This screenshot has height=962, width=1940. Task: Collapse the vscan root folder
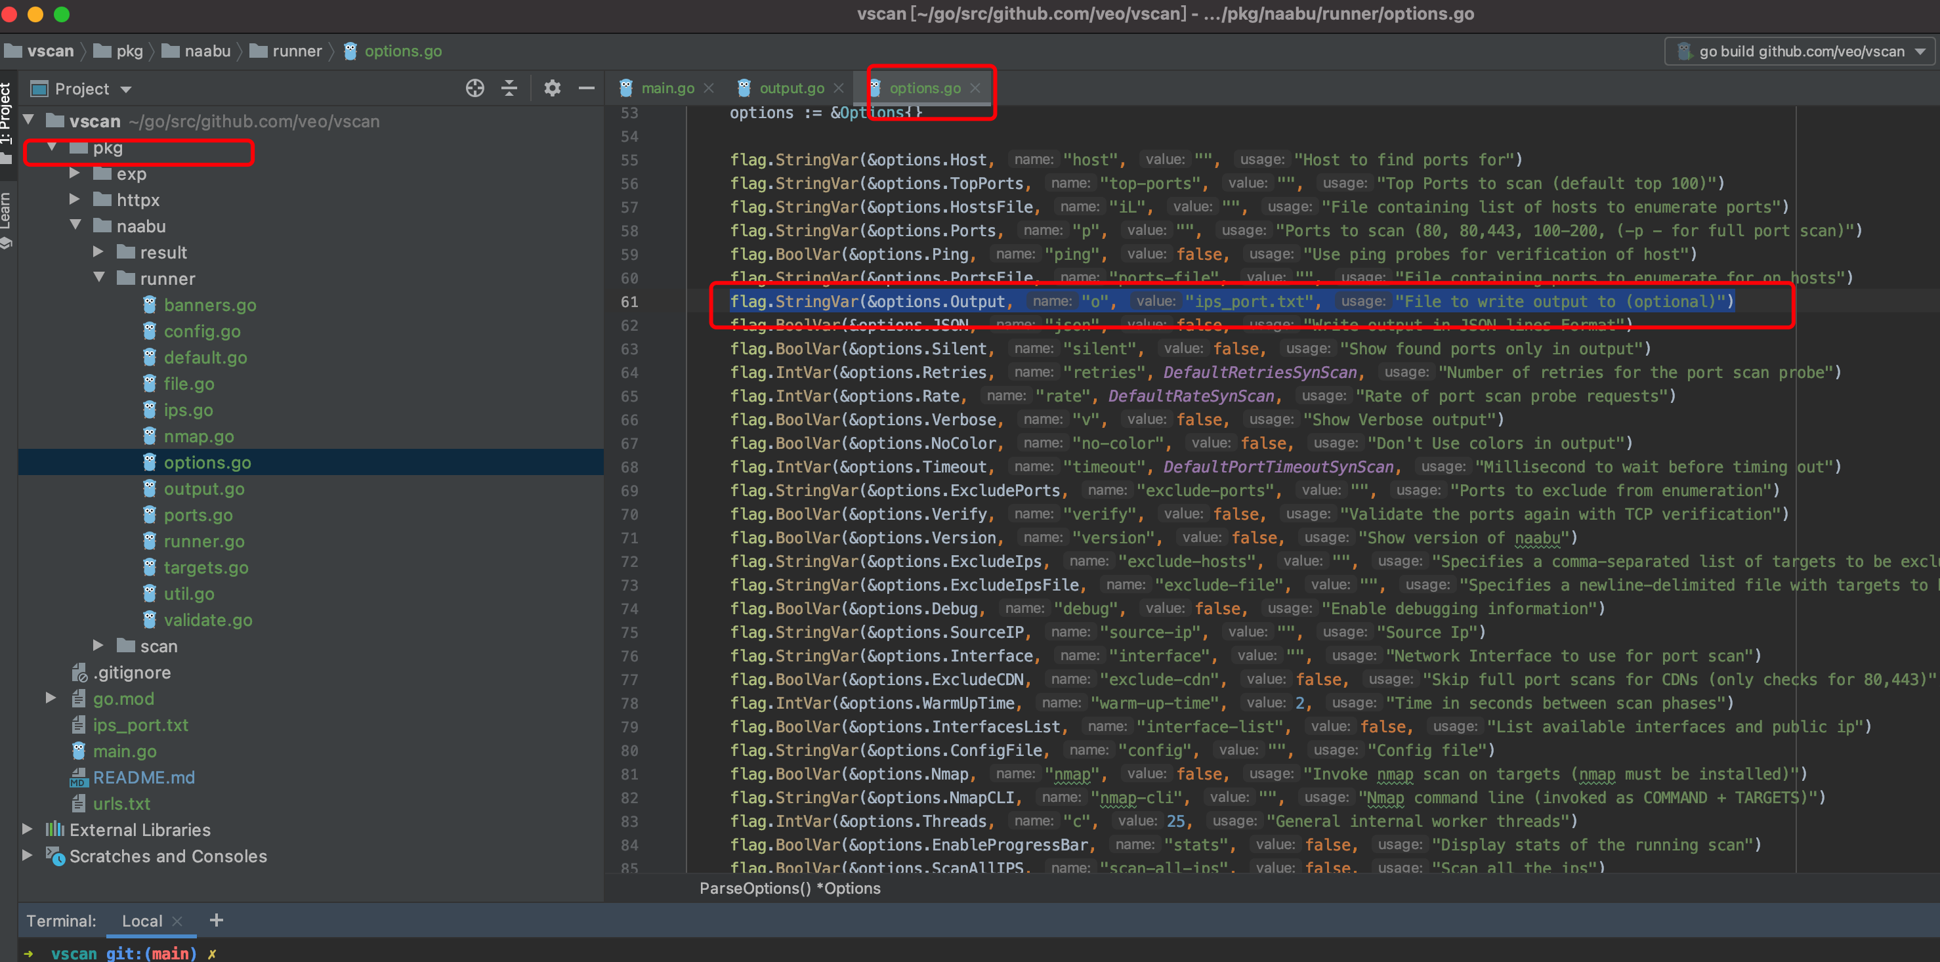(x=29, y=121)
